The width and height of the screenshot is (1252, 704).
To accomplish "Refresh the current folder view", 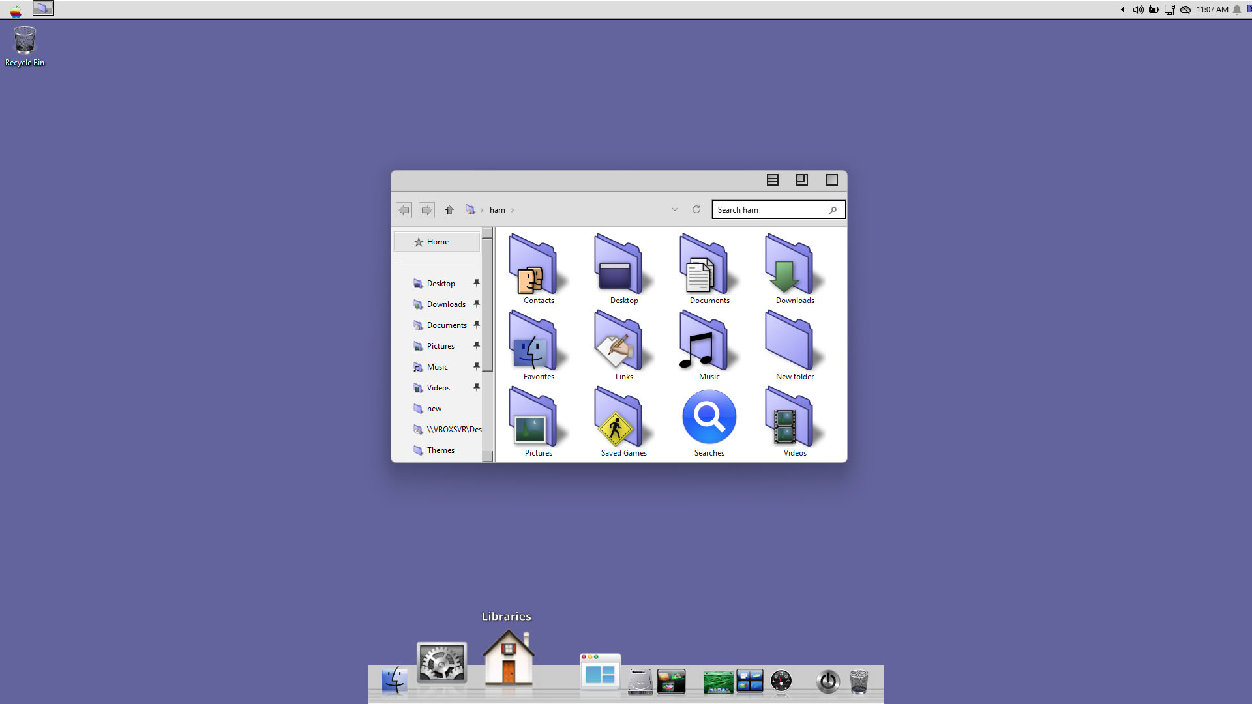I will 696,209.
